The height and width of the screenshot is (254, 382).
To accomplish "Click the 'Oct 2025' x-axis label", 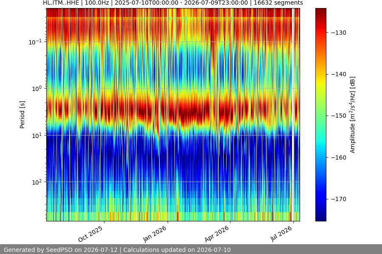I will pyautogui.click(x=90, y=234).
